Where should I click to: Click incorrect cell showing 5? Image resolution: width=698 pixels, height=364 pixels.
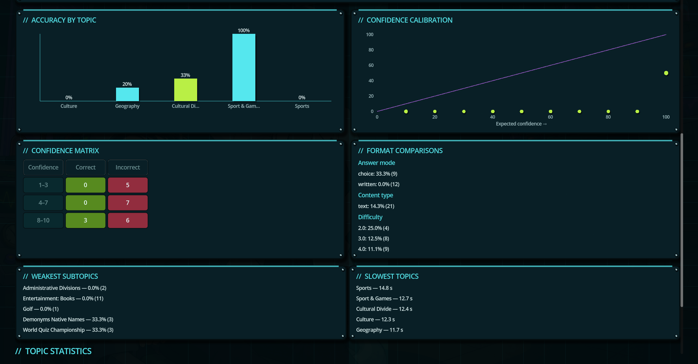click(x=128, y=185)
